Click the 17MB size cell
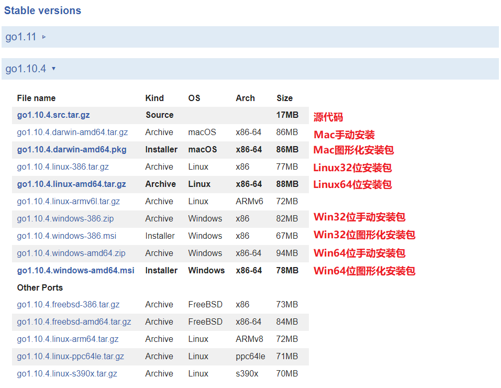501x388 pixels. [x=287, y=115]
